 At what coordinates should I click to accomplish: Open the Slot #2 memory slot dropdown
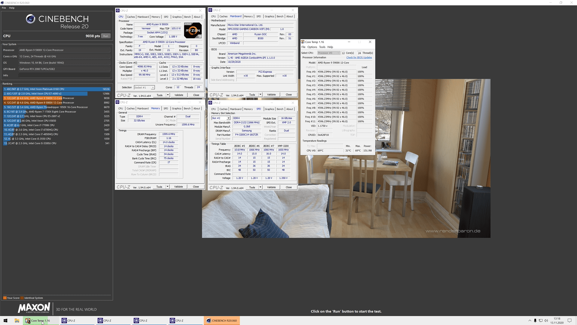228,118
